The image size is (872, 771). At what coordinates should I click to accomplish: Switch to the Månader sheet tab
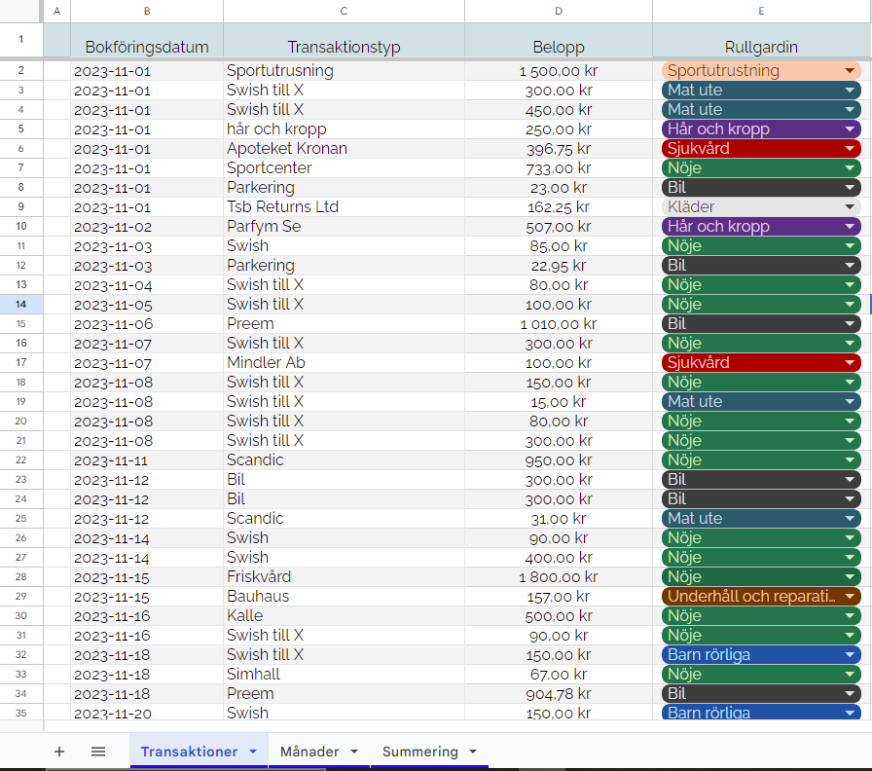tap(309, 752)
